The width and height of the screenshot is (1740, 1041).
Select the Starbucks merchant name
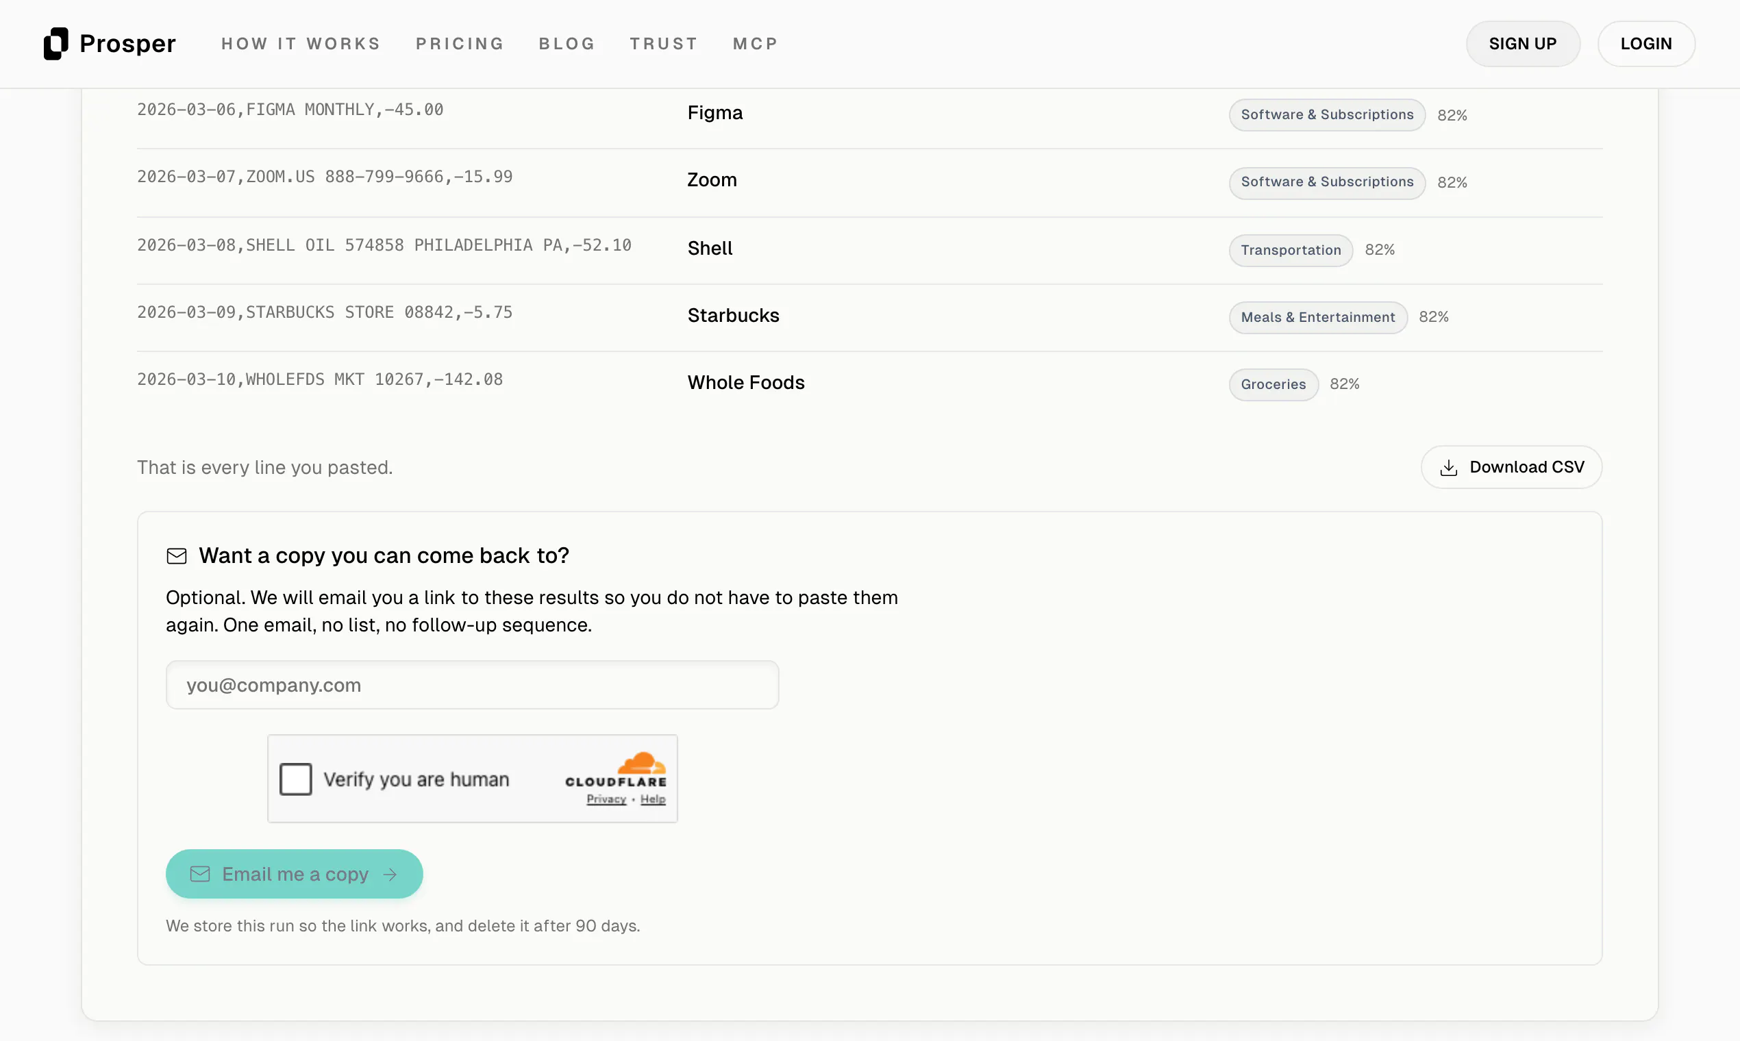click(x=733, y=316)
